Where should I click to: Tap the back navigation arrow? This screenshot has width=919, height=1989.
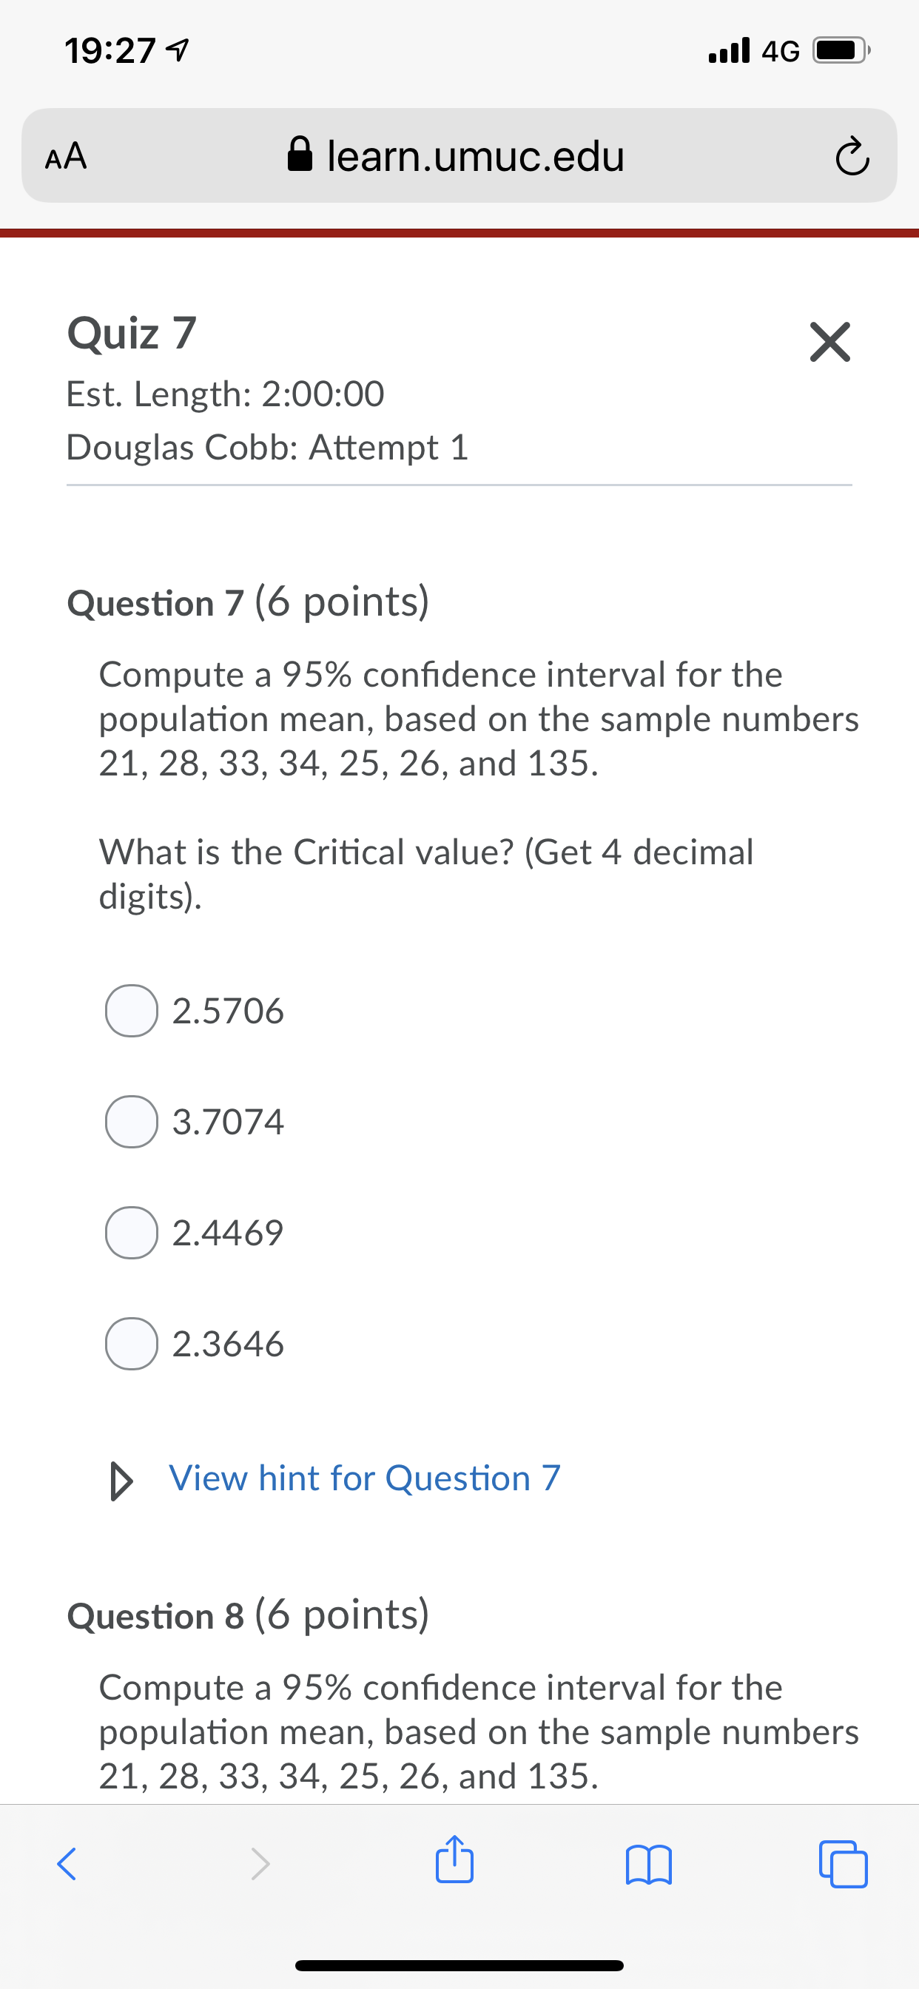[x=67, y=1862]
